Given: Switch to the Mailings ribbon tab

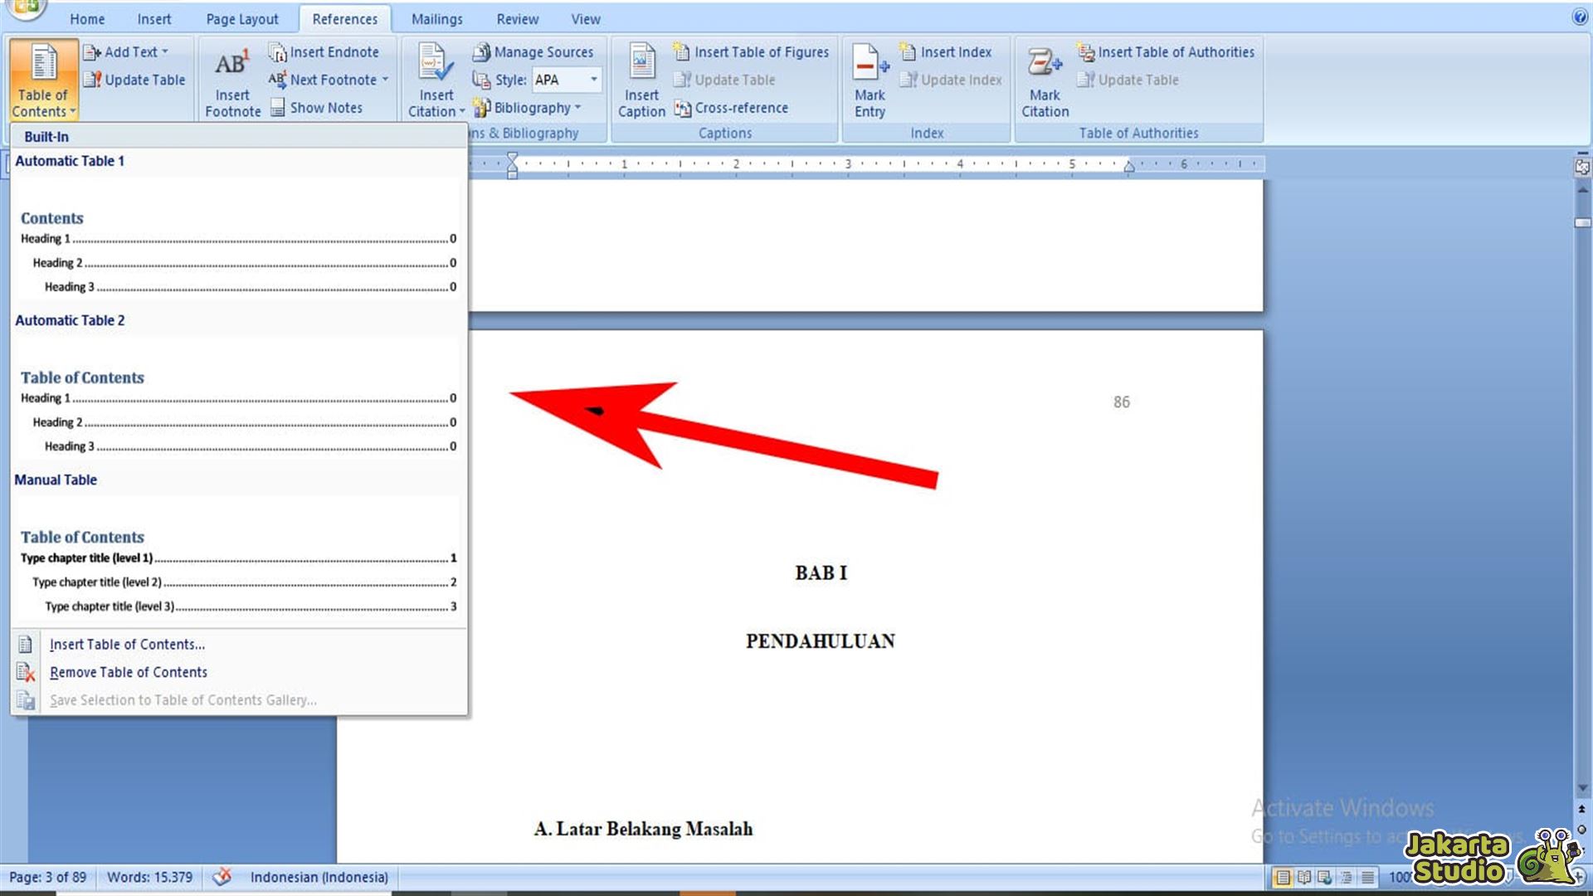Looking at the screenshot, I should click(x=436, y=18).
